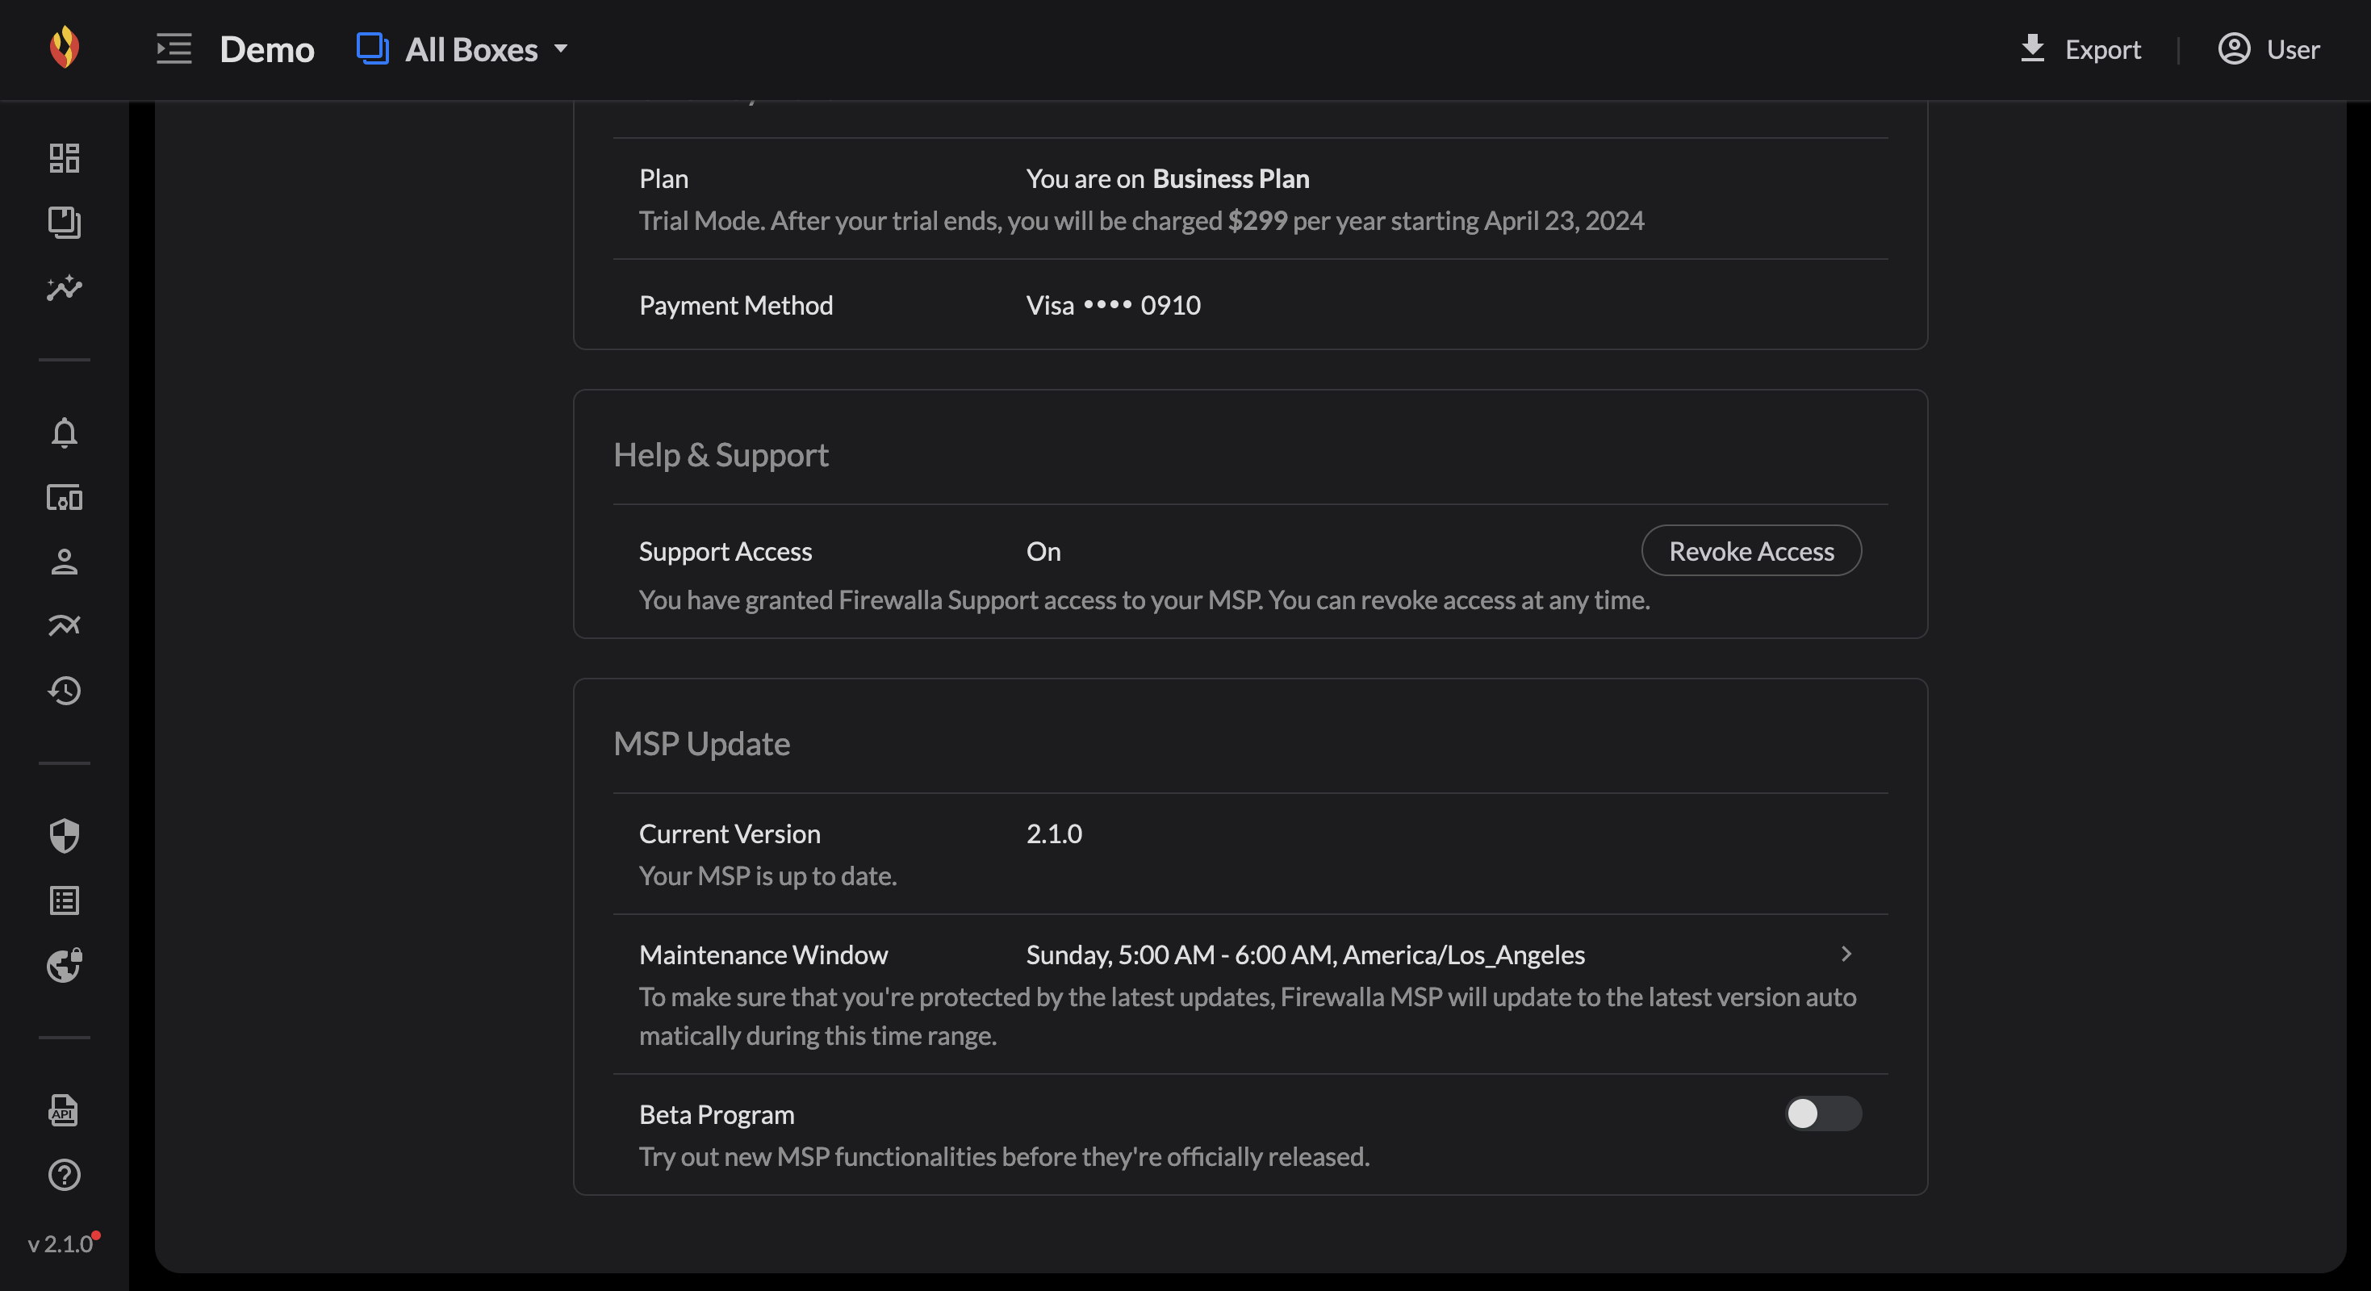Open the Rules shield icon

coord(65,837)
